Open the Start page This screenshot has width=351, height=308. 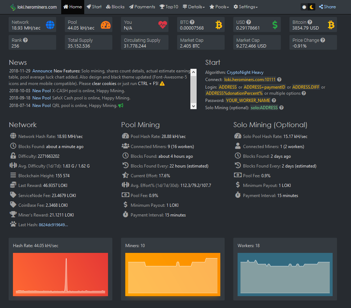[94, 7]
